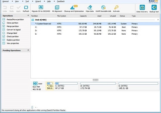Expand the arrow after the General menu

click(12, 1)
